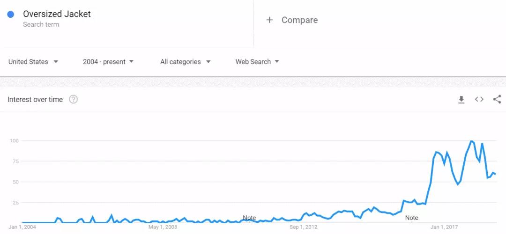Click the blue Oversized Jacket color dot
The image size is (506, 234).
(11, 14)
